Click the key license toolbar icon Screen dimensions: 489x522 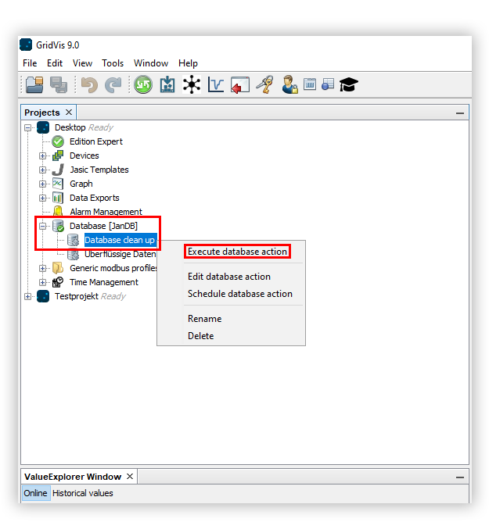(264, 84)
